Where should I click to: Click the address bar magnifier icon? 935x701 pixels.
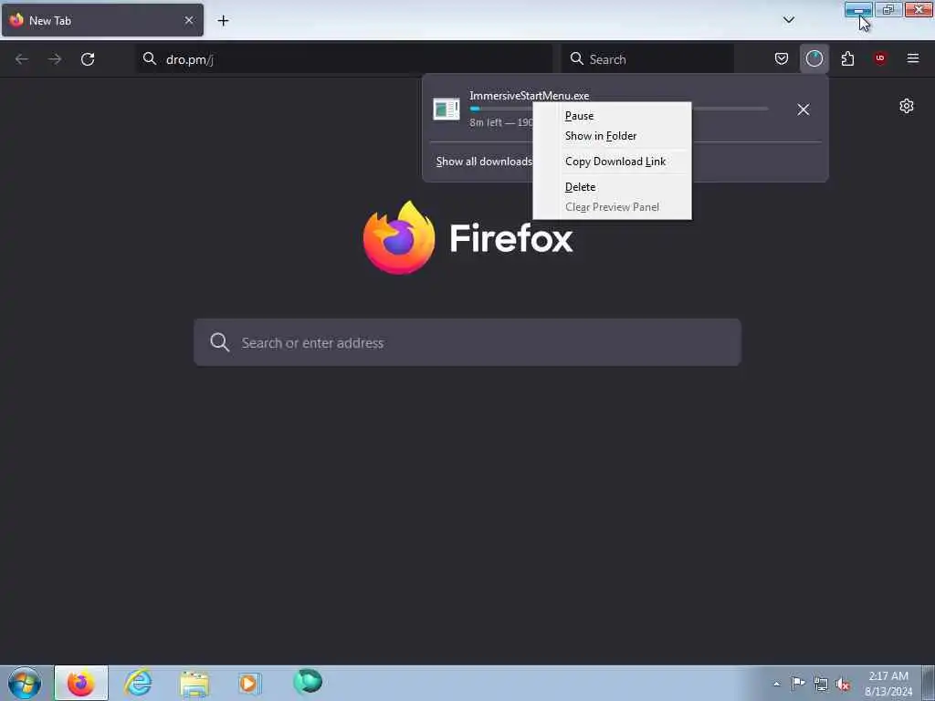coord(150,58)
